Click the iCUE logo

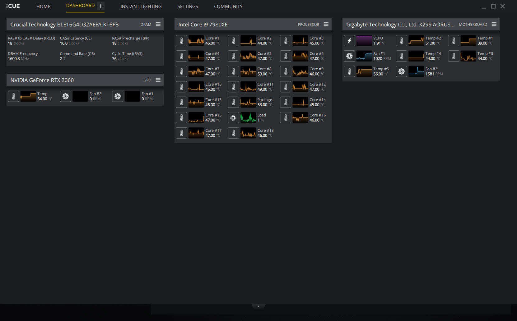tap(13, 6)
